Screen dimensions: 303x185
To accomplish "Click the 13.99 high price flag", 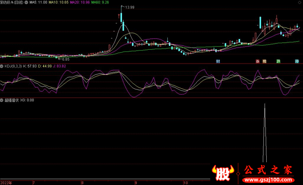I will 130,8.
